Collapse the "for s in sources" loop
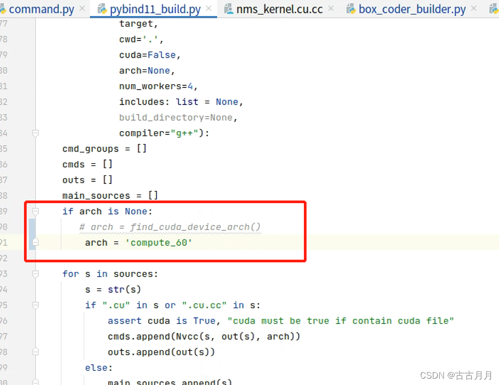This screenshot has width=499, height=385. [x=35, y=274]
